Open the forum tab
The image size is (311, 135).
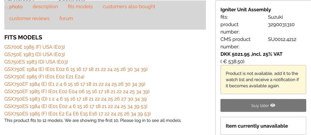tap(66, 18)
